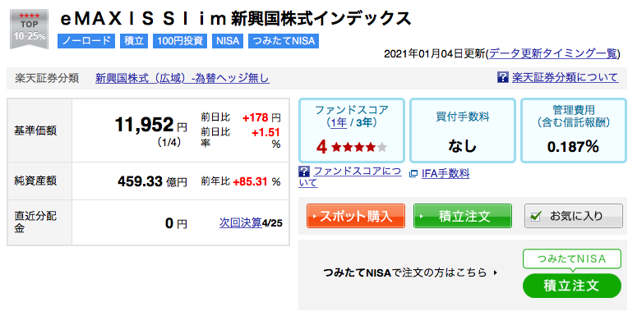Open the データ更新タイミング一覧 link
The height and width of the screenshot is (316, 637).
[553, 53]
